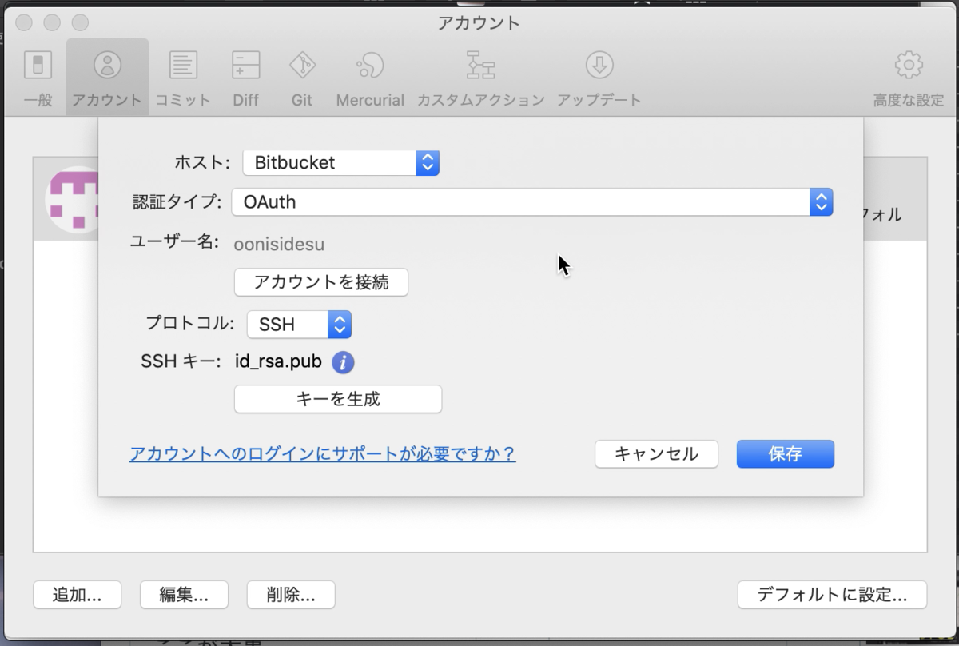Click the デフォルトに設定... button
This screenshot has width=959, height=646.
[x=832, y=595]
